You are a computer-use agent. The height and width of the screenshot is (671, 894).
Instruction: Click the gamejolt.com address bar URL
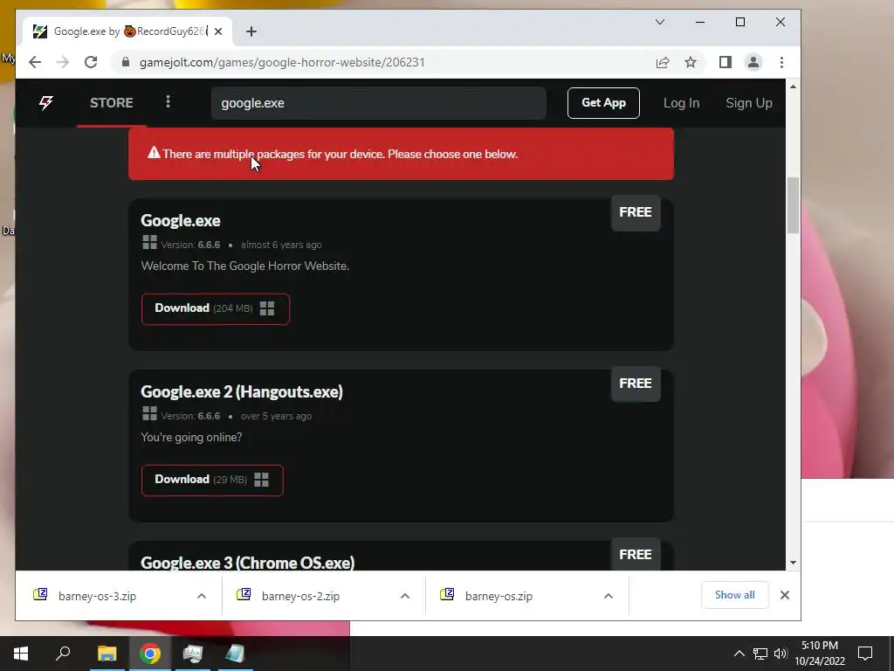(282, 62)
